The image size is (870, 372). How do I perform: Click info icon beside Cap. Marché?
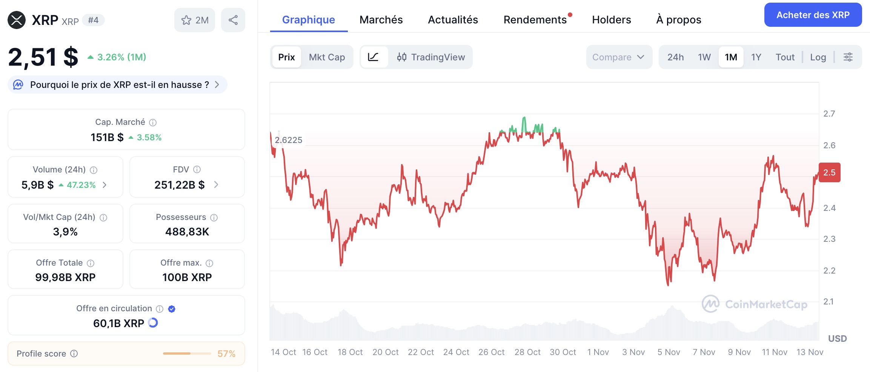pyautogui.click(x=153, y=123)
